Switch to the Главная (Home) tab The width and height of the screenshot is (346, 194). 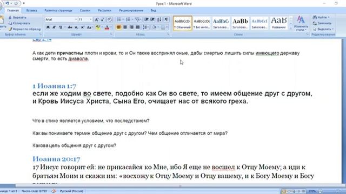pos(13,10)
